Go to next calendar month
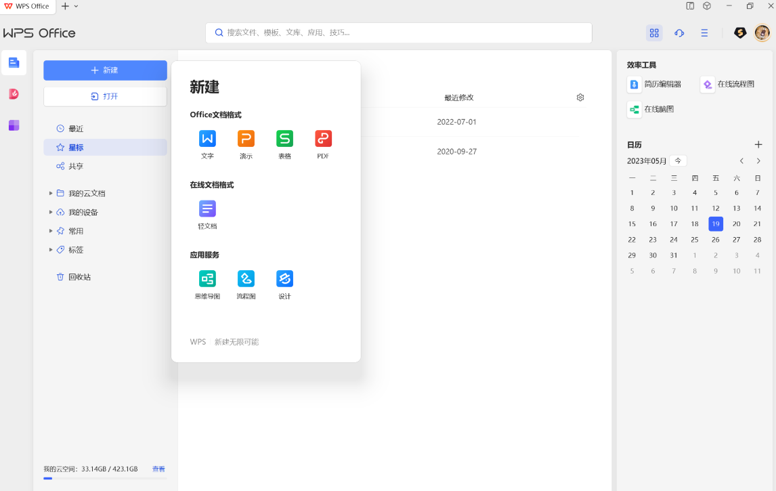The image size is (776, 491). (x=758, y=161)
